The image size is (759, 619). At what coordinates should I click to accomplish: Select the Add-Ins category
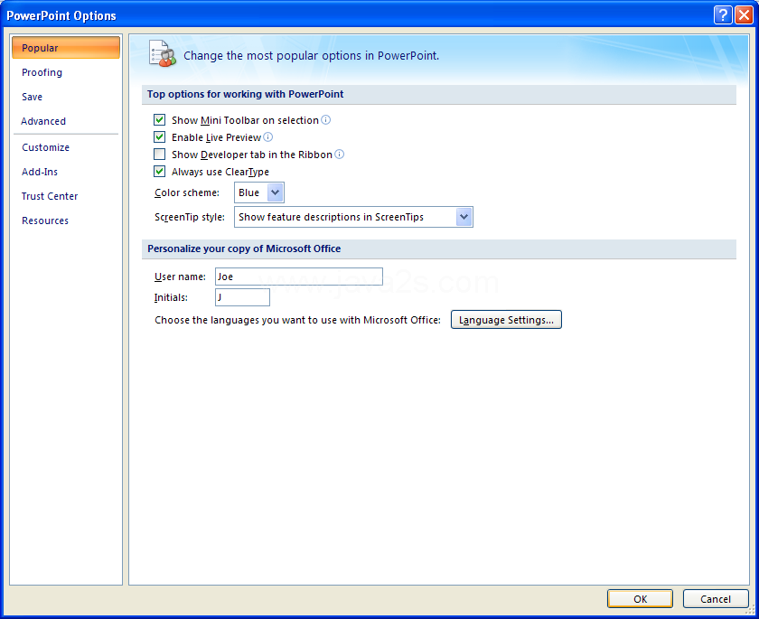pos(40,172)
